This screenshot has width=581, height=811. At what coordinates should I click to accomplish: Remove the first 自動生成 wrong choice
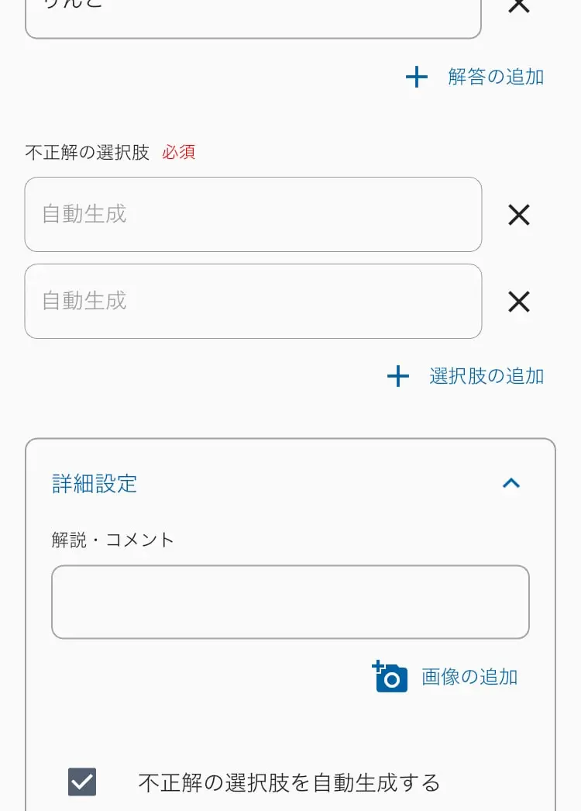[519, 215]
